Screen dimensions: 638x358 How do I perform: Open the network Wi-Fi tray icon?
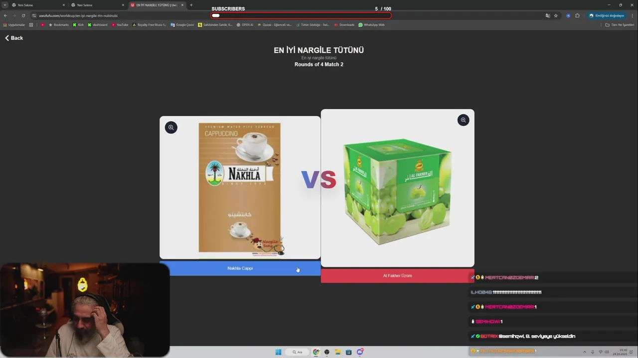600,352
